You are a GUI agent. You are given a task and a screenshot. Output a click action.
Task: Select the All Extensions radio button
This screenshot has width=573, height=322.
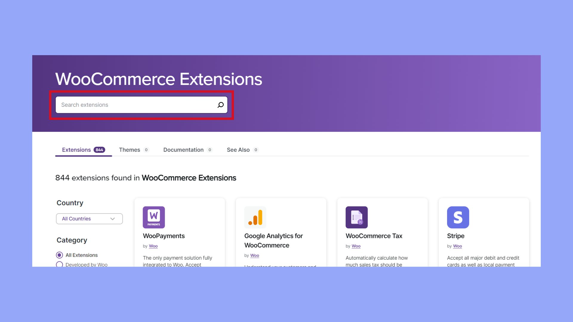59,255
